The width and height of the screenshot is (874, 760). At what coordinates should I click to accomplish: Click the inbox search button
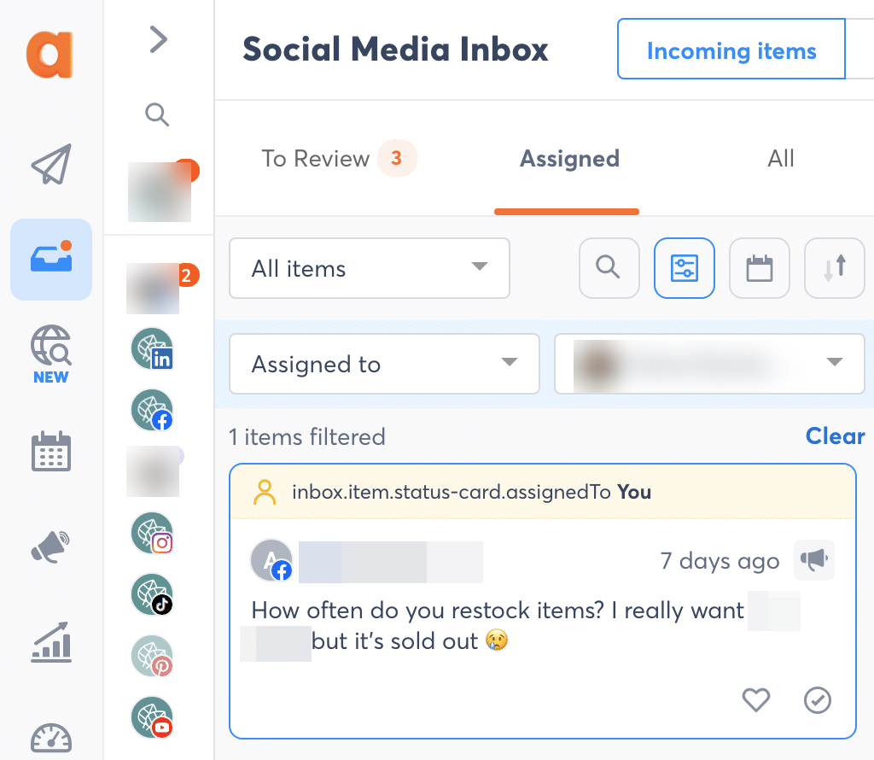pos(609,268)
